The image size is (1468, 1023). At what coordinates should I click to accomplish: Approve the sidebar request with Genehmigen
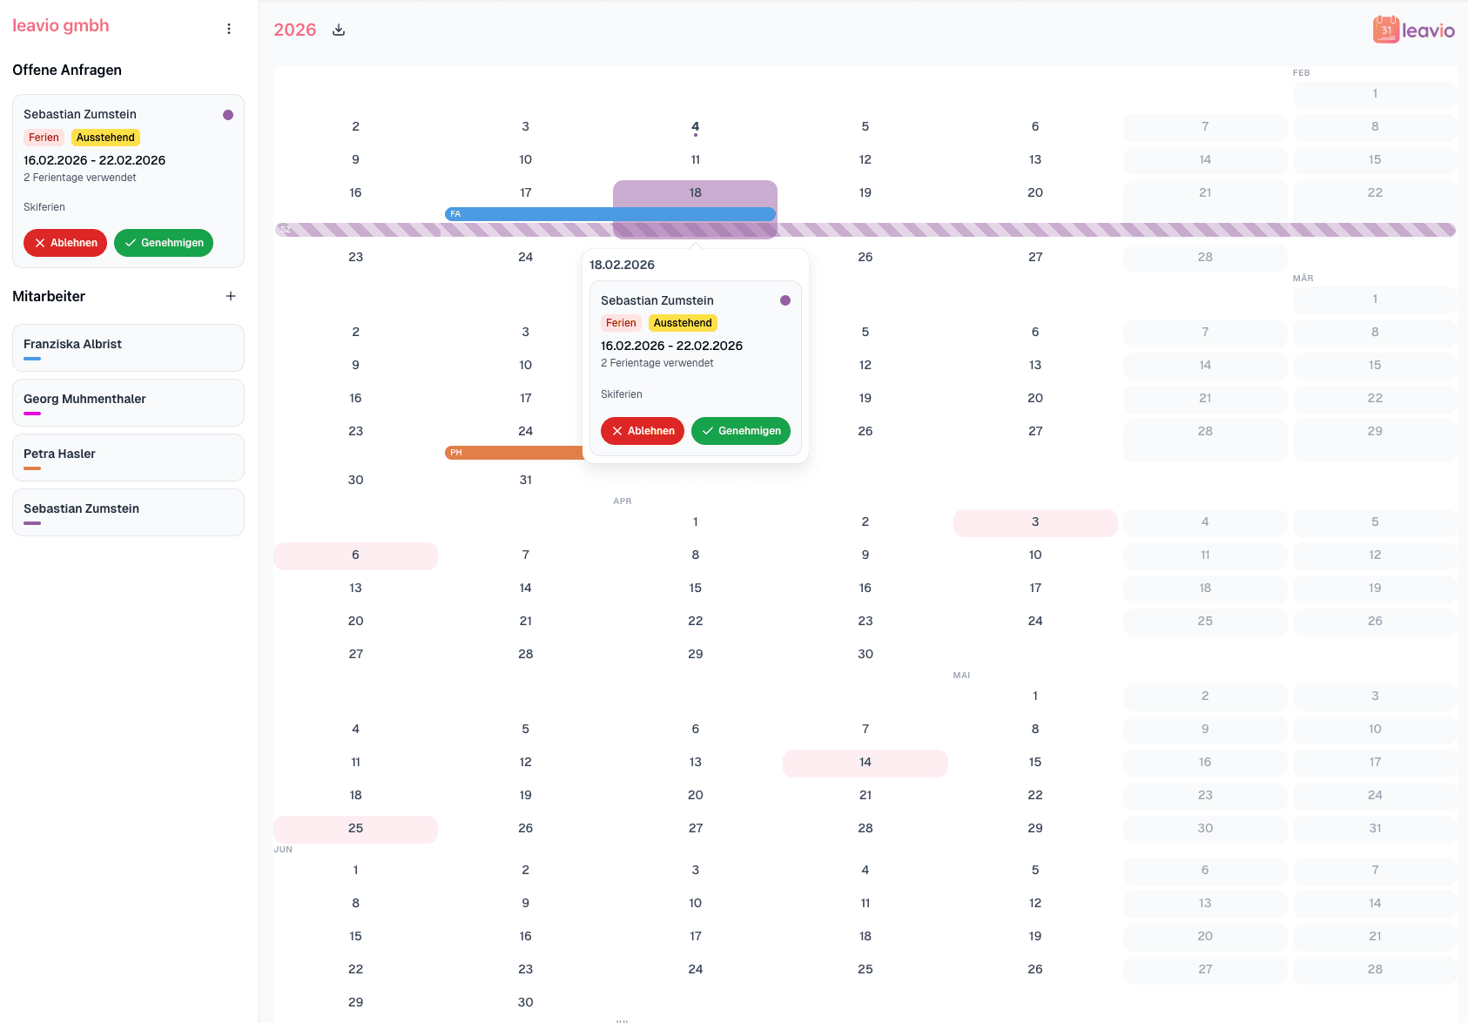click(x=164, y=243)
